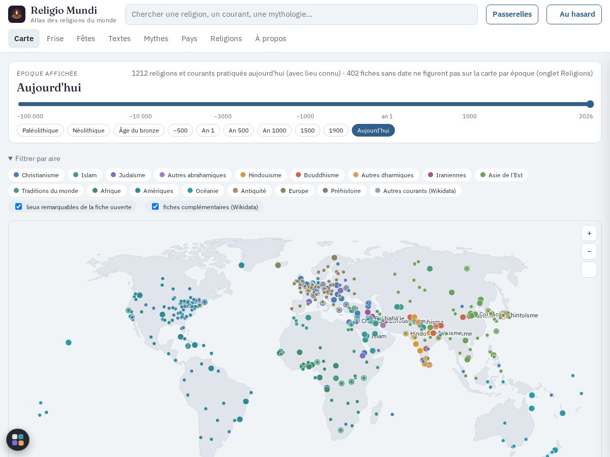Click the Au hasard button
Image resolution: width=610 pixels, height=457 pixels.
pos(574,14)
